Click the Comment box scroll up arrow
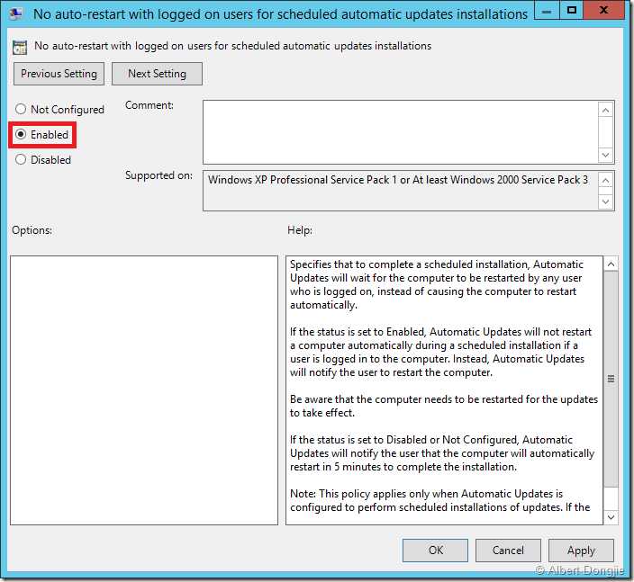The image size is (634, 582). [605, 110]
